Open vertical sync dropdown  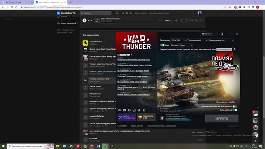tap(221, 41)
